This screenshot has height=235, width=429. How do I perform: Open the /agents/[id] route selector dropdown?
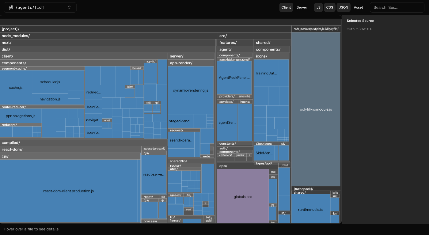tap(40, 7)
